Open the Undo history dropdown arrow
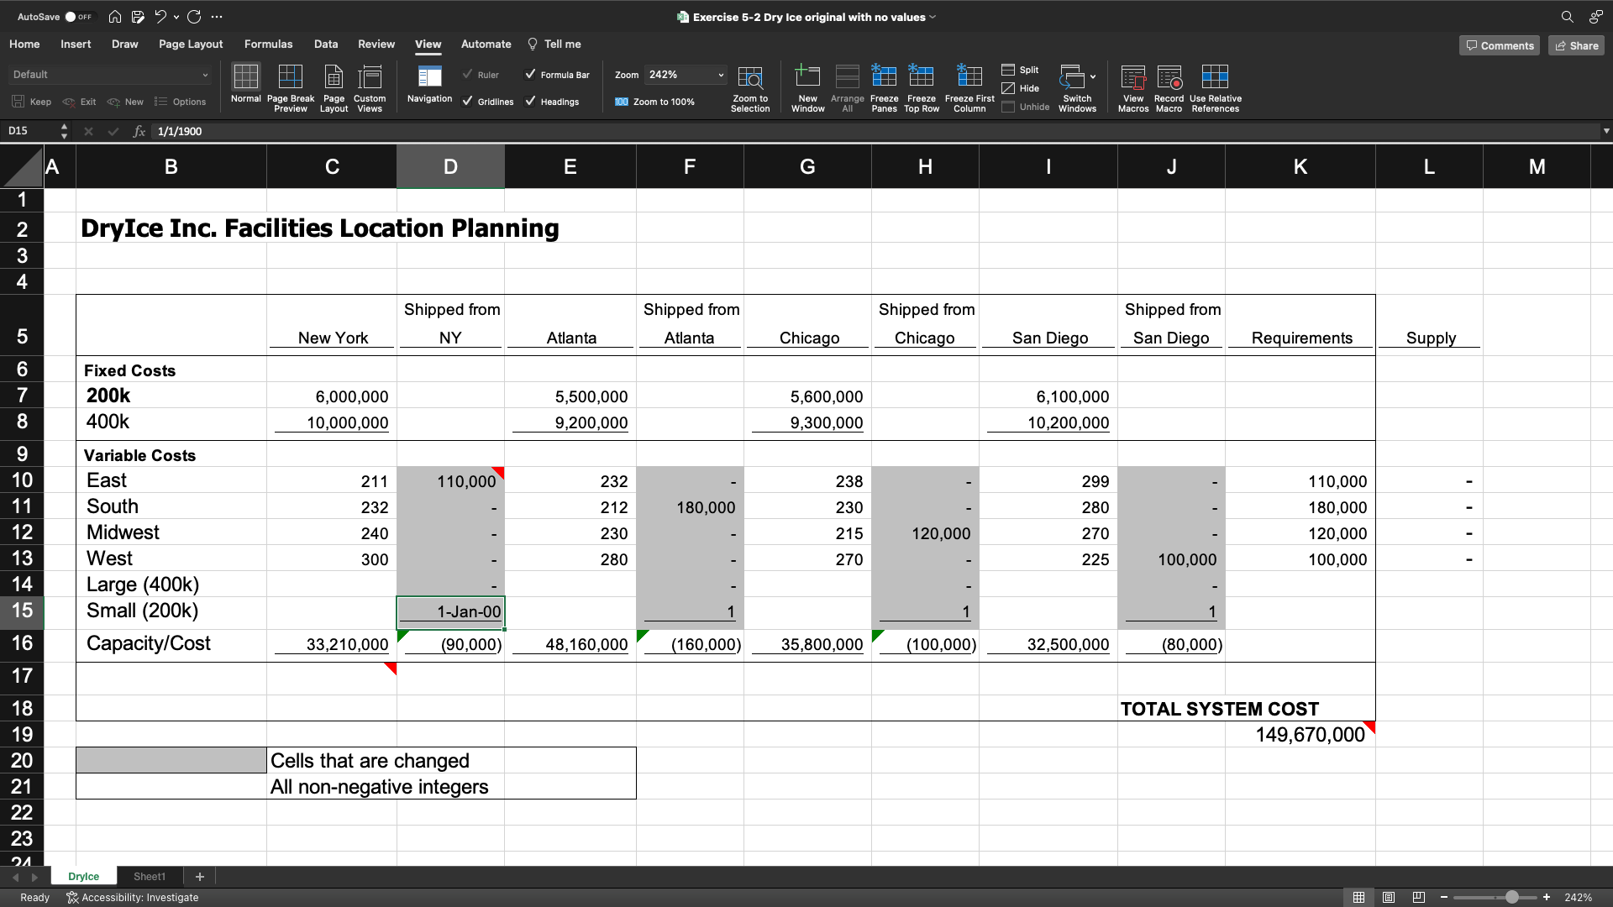 tap(176, 16)
